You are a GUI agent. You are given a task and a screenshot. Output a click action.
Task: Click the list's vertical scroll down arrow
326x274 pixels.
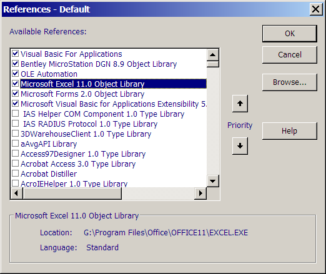[212, 181]
